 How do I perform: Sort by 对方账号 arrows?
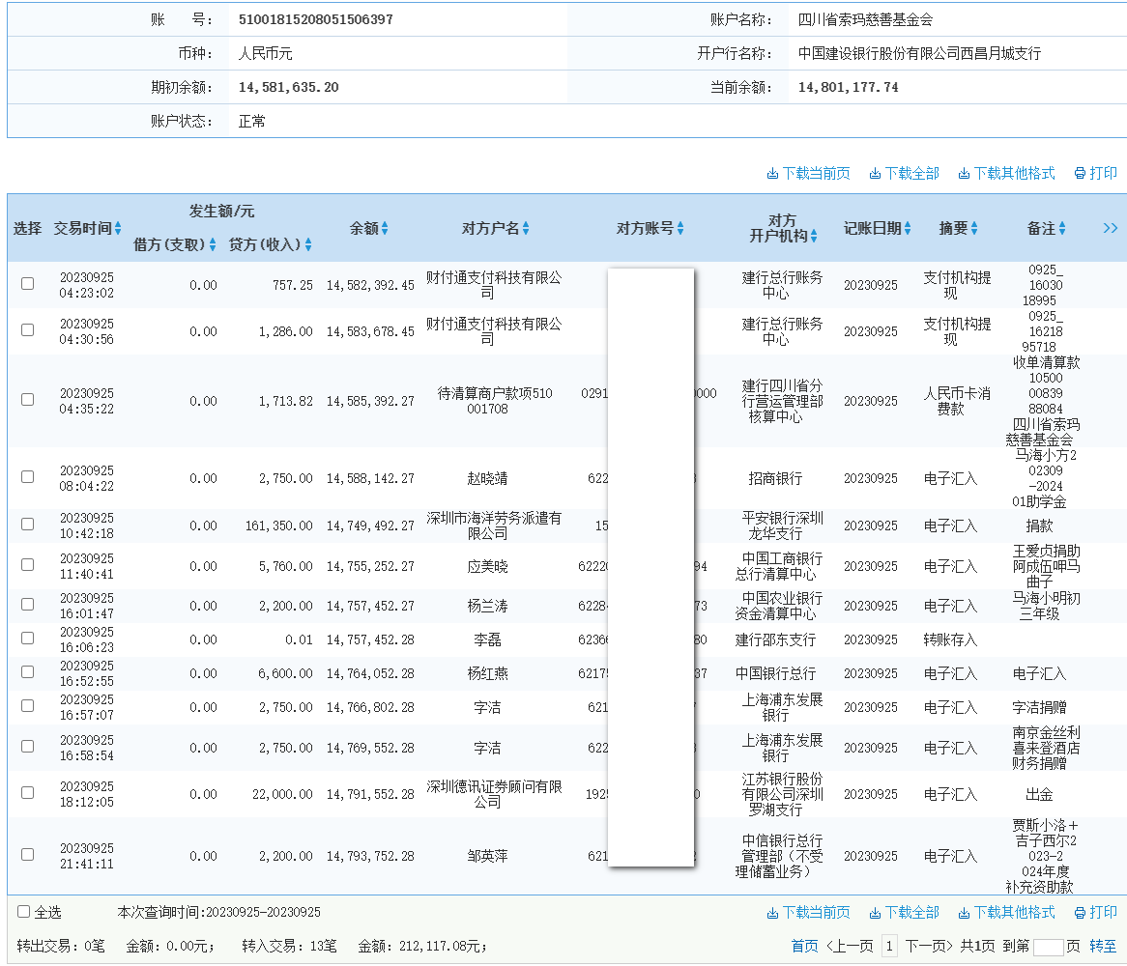pyautogui.click(x=680, y=228)
